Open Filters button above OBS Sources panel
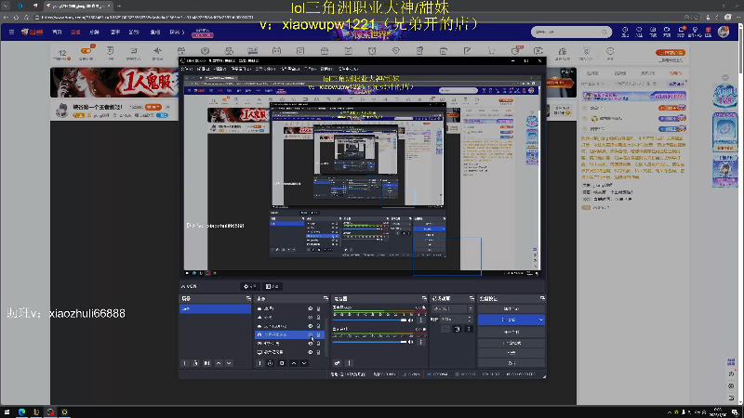 272,286
